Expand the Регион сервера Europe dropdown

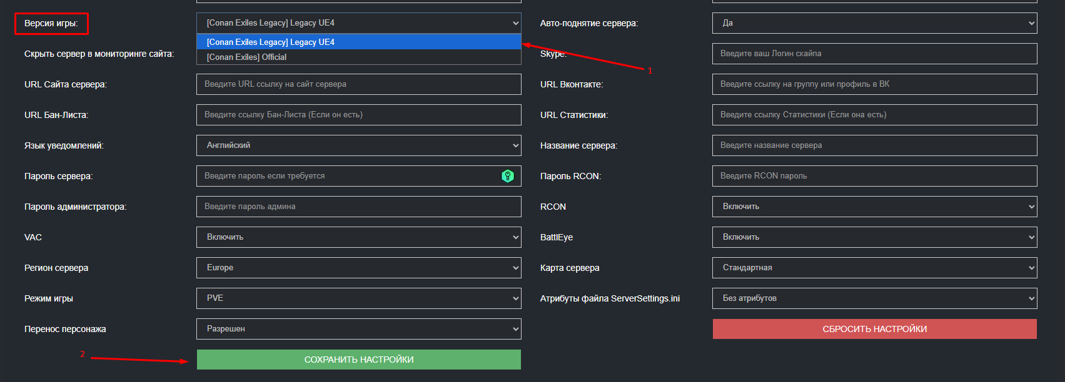pos(359,268)
